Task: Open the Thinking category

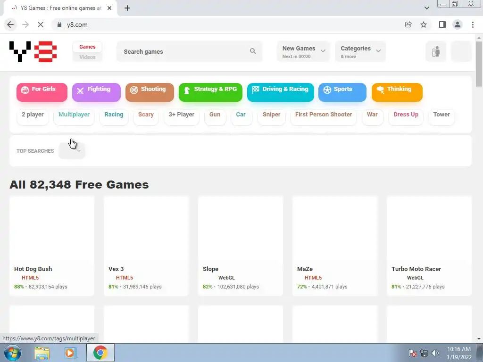Action: tap(397, 92)
